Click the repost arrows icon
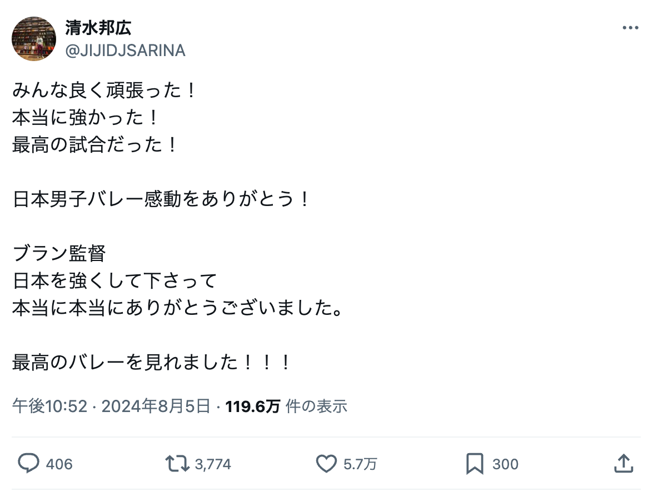658x492 pixels. [x=177, y=463]
